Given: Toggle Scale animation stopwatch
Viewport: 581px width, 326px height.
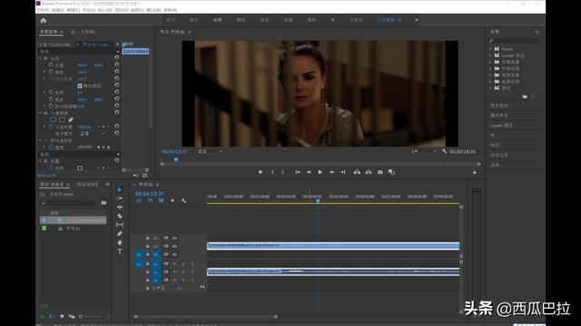Looking at the screenshot, I should [51, 72].
